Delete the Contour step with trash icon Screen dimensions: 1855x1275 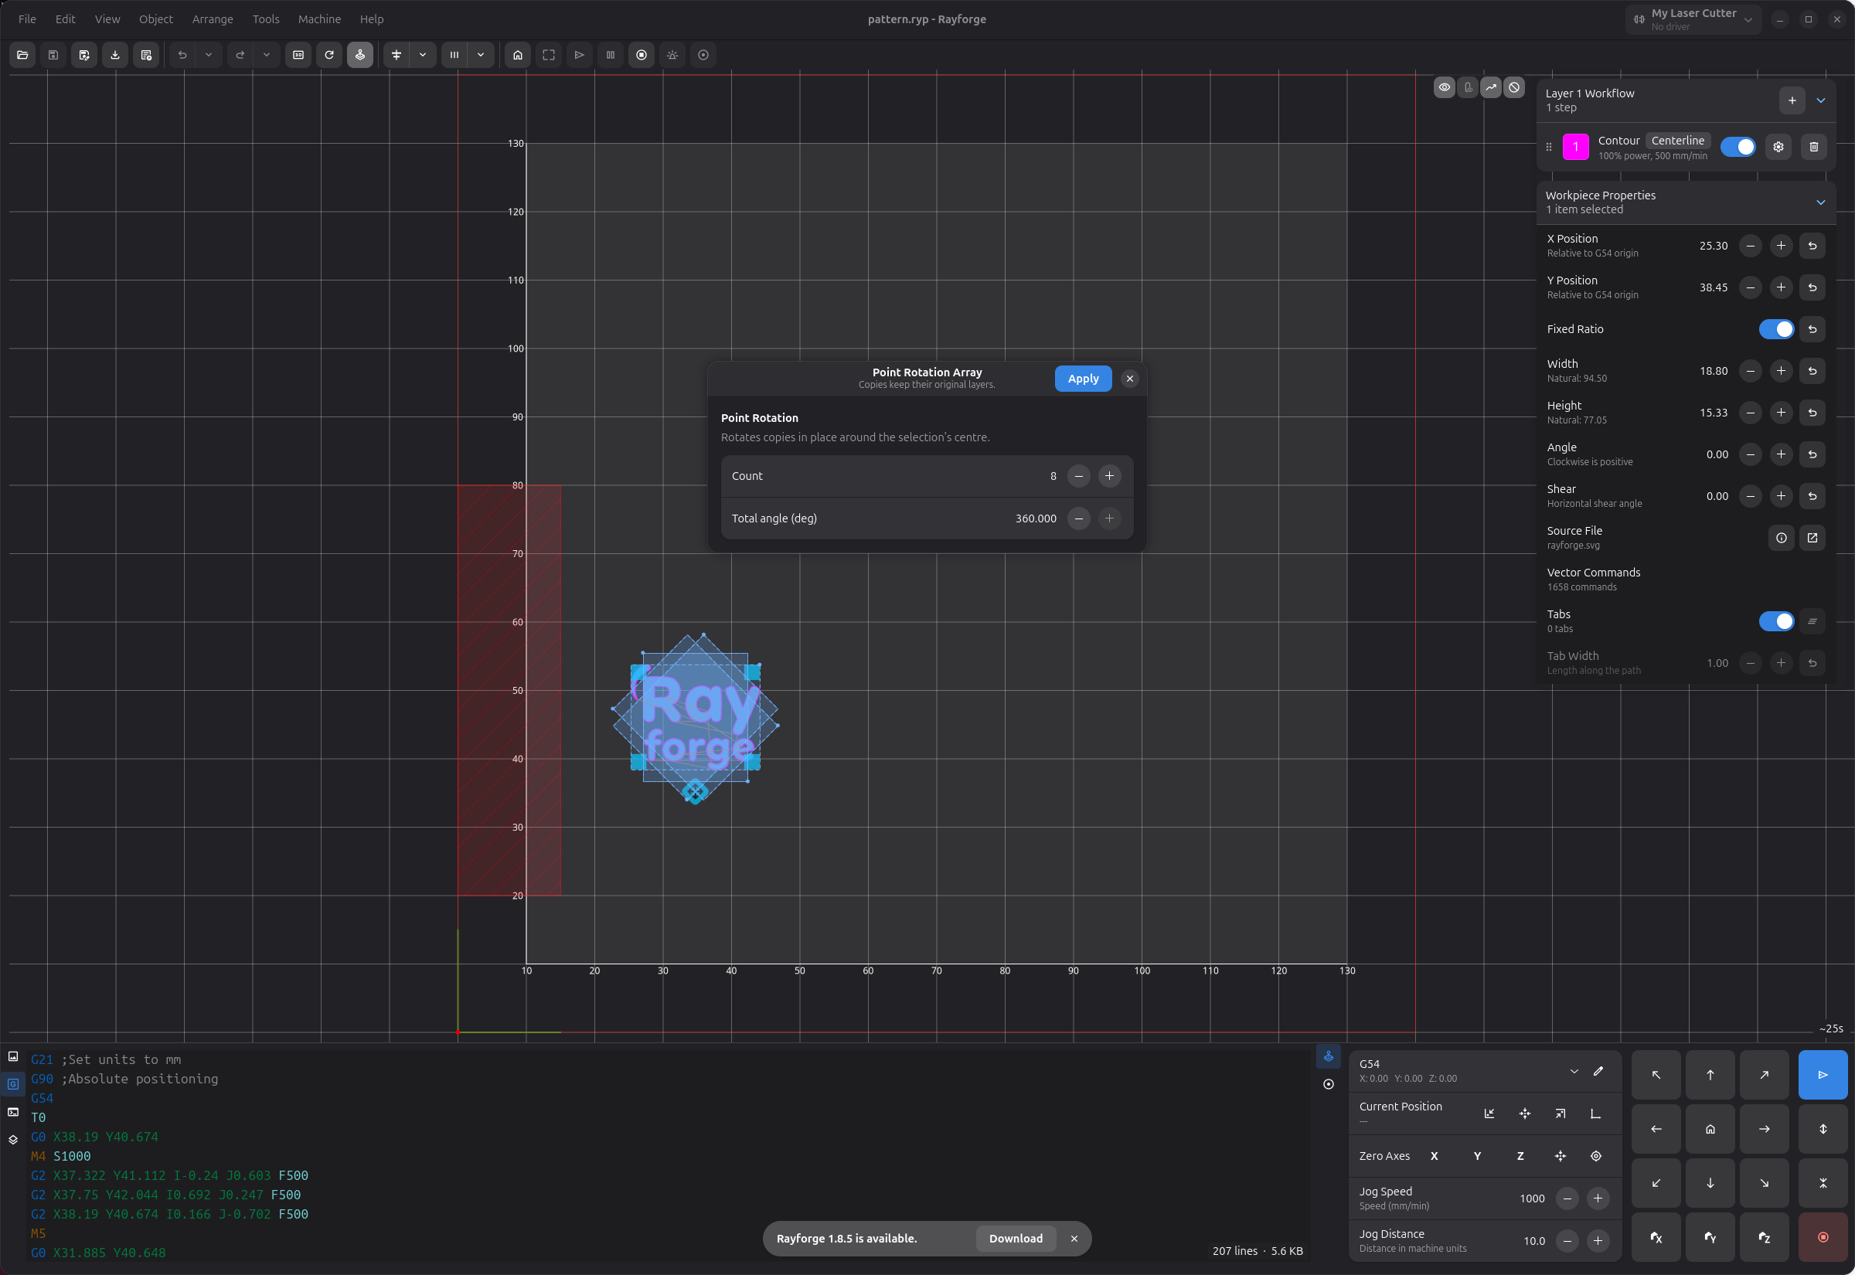click(1813, 147)
